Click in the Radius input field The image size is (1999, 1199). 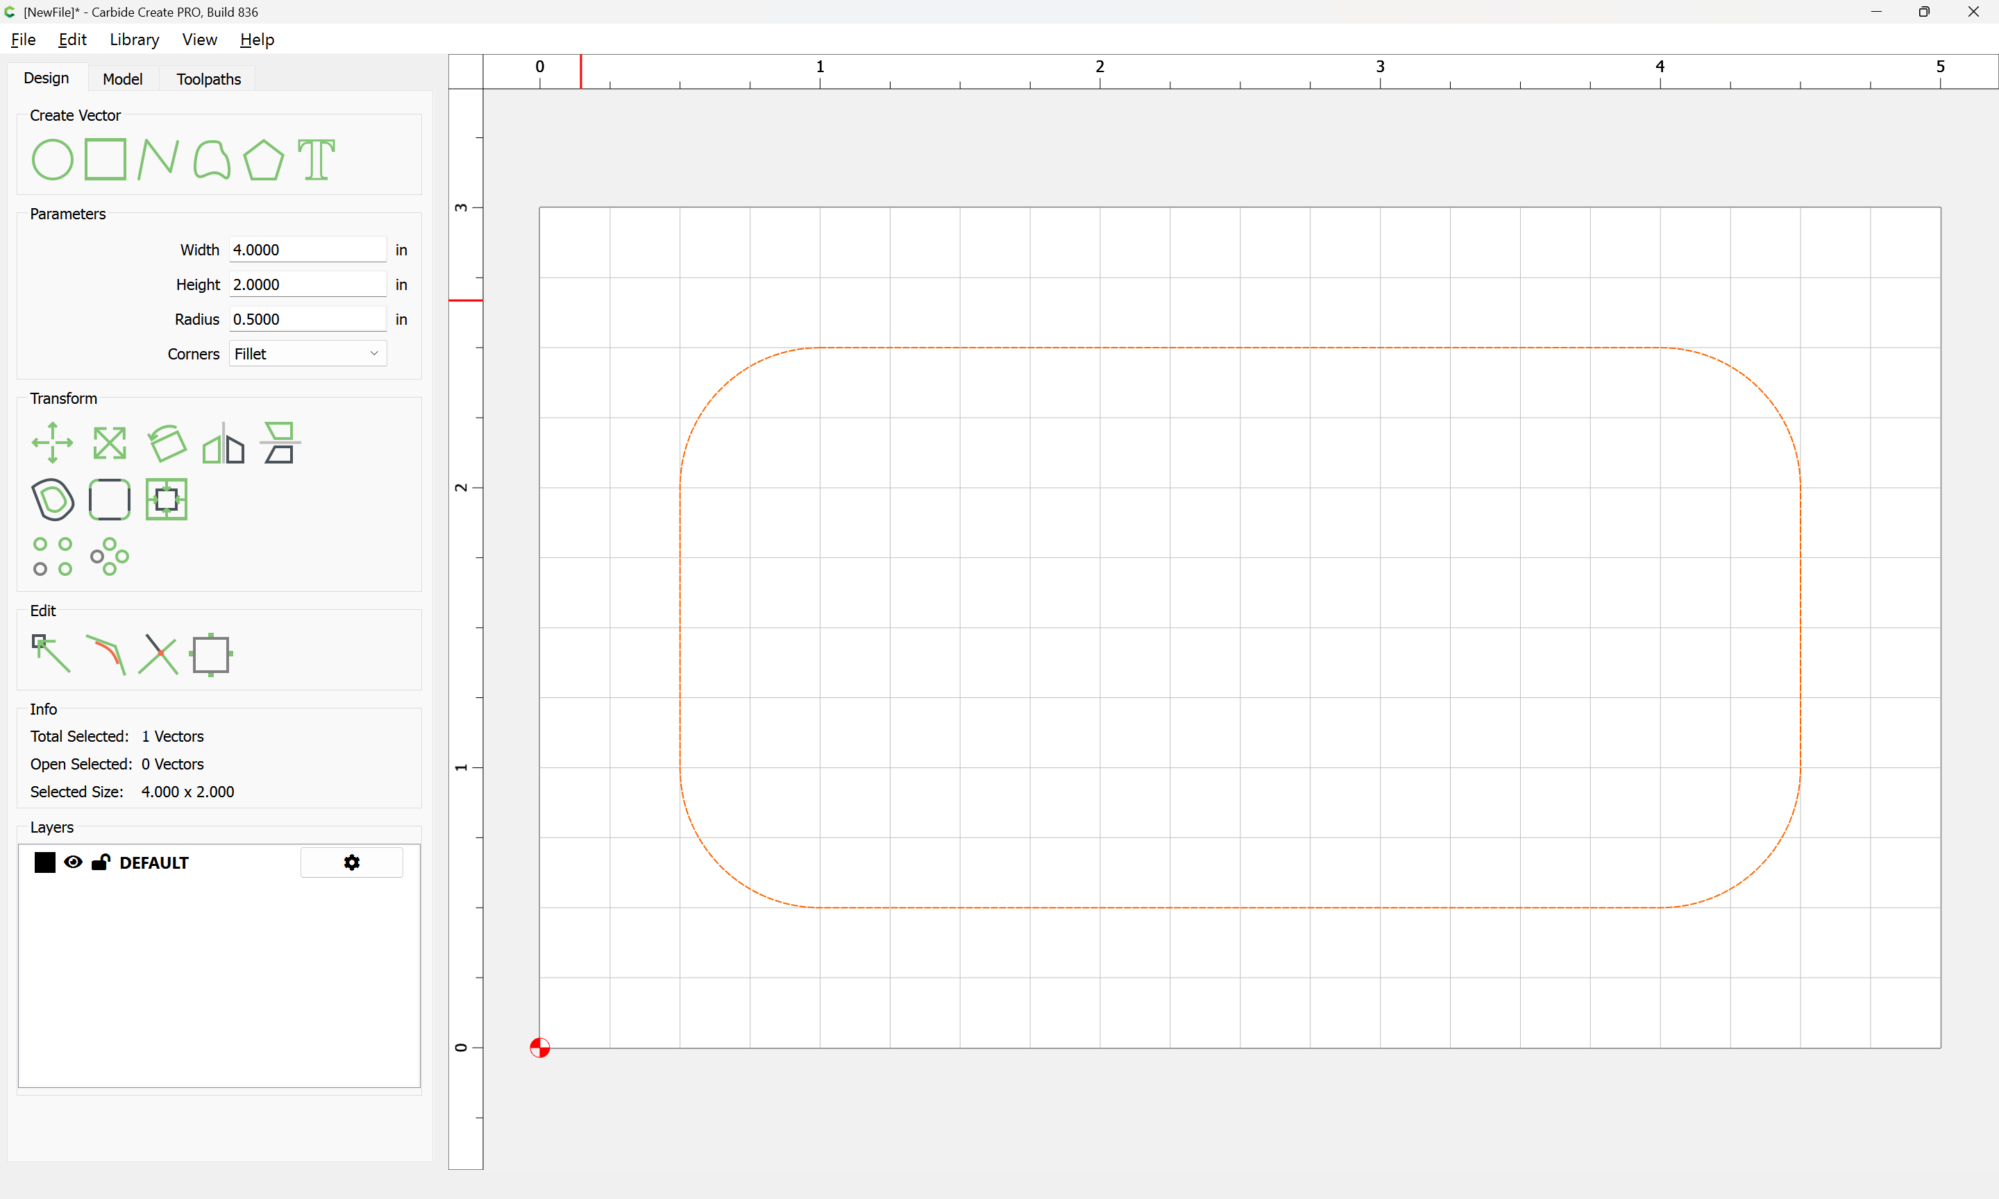307,319
